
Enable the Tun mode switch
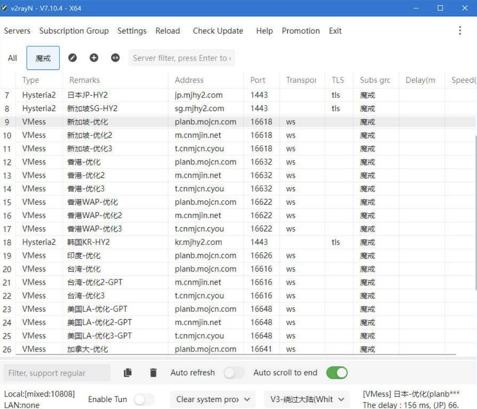click(x=144, y=399)
